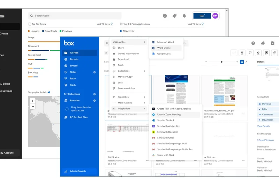Collapse the Favorites collection

[94, 101]
